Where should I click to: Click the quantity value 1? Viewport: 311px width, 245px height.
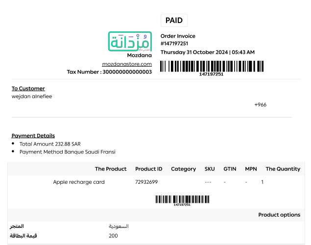click(x=262, y=182)
